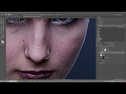Image resolution: width=126 pixels, height=94 pixels.
Task: Open the Filter menu
Action: [25, 13]
